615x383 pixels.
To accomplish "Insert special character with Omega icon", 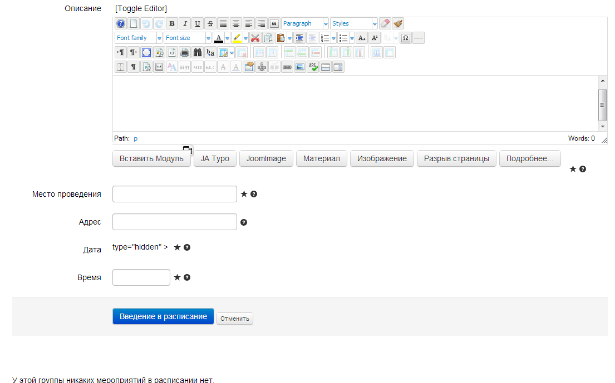I will (406, 38).
